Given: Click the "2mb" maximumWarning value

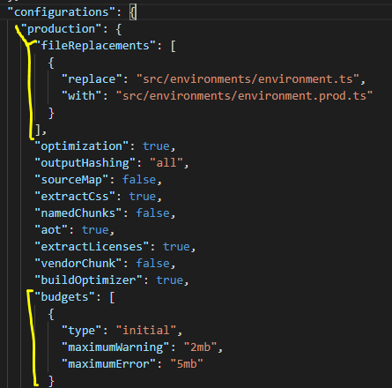Looking at the screenshot, I should point(200,347).
